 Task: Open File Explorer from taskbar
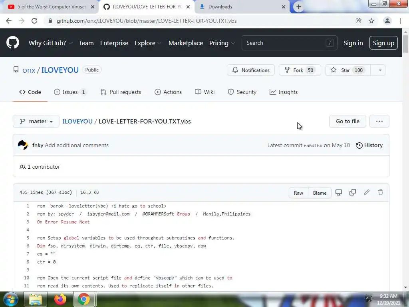[36, 299]
